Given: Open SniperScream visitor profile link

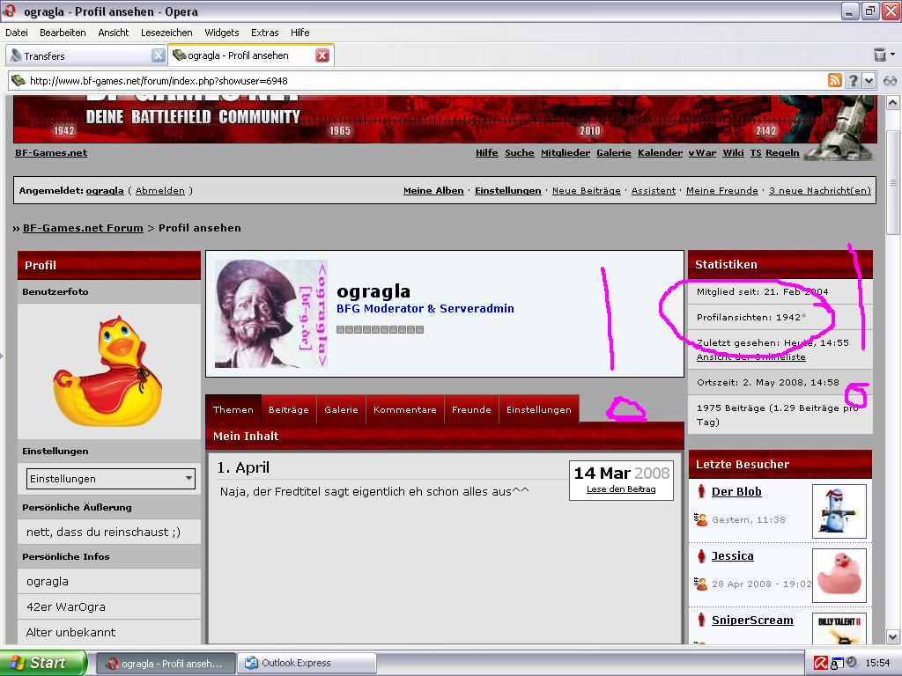Looking at the screenshot, I should click(x=752, y=621).
